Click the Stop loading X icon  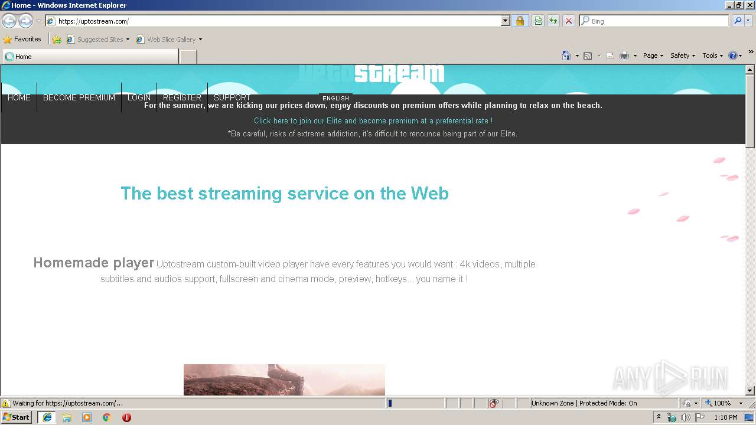click(569, 21)
